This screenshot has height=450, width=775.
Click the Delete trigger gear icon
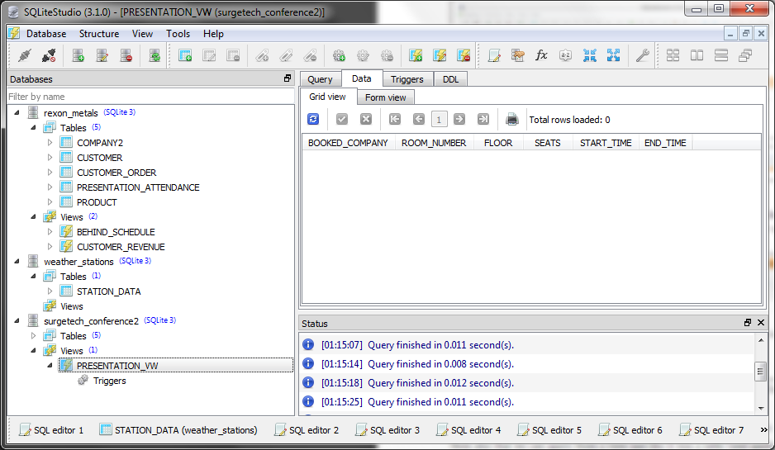387,55
